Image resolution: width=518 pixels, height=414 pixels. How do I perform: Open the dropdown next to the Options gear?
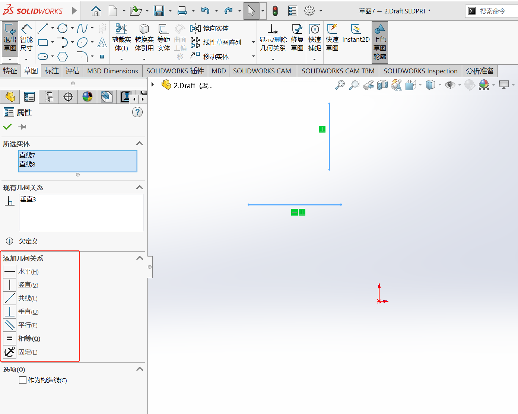pos(321,11)
